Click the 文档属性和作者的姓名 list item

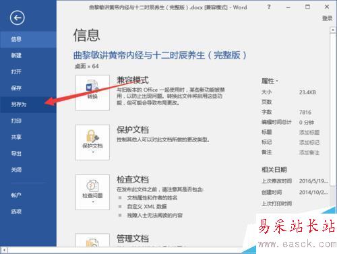pos(152,198)
